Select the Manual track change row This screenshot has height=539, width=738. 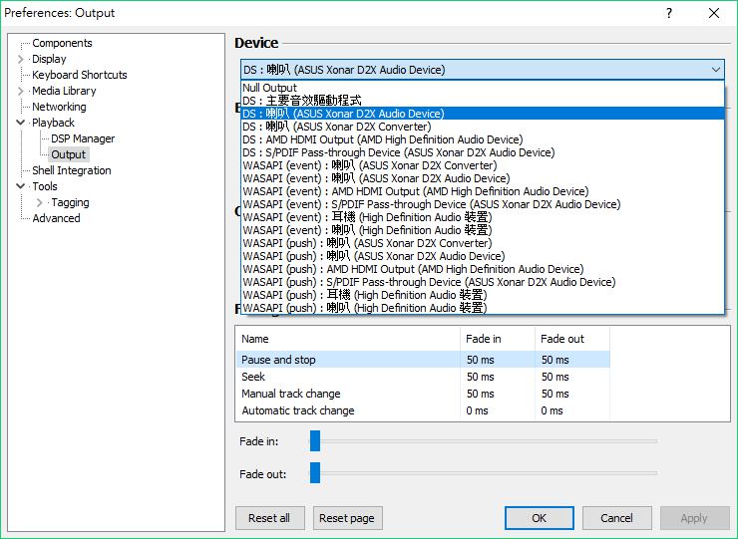coord(423,394)
